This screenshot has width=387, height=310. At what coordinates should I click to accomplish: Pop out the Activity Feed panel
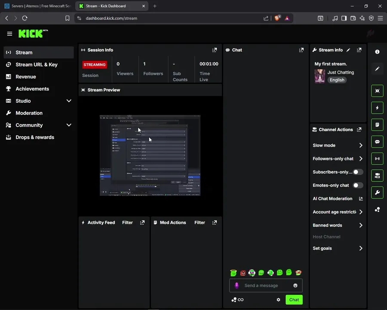coord(142,223)
